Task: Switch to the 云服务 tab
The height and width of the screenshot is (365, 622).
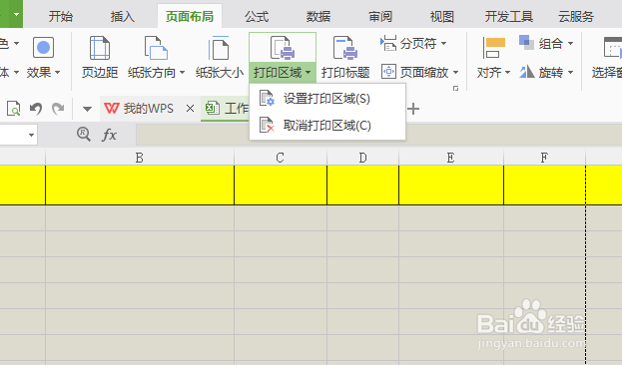Action: (x=576, y=17)
